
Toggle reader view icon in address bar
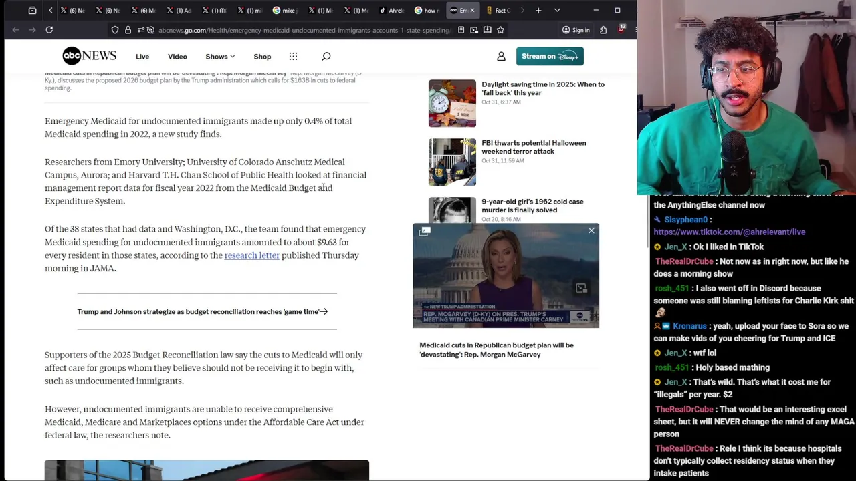point(461,30)
